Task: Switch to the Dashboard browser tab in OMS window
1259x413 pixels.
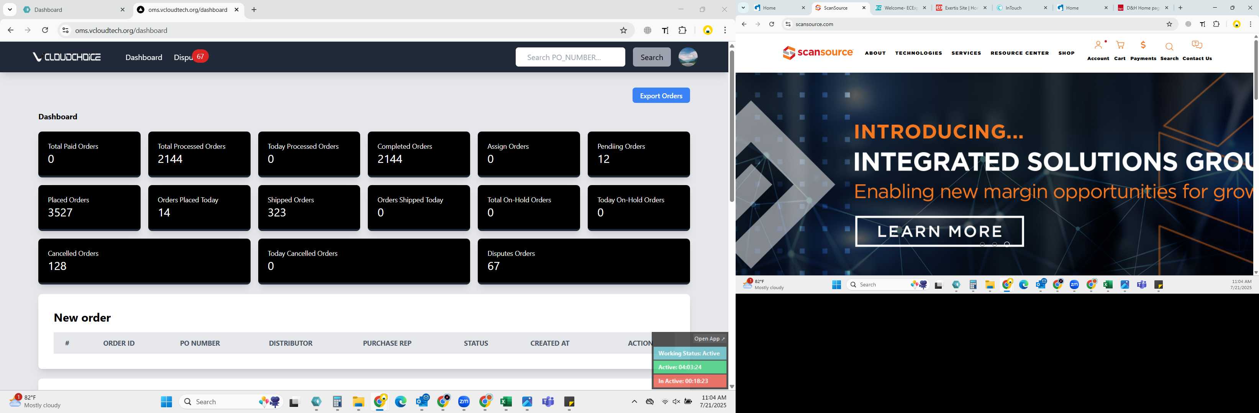Action: pyautogui.click(x=75, y=10)
